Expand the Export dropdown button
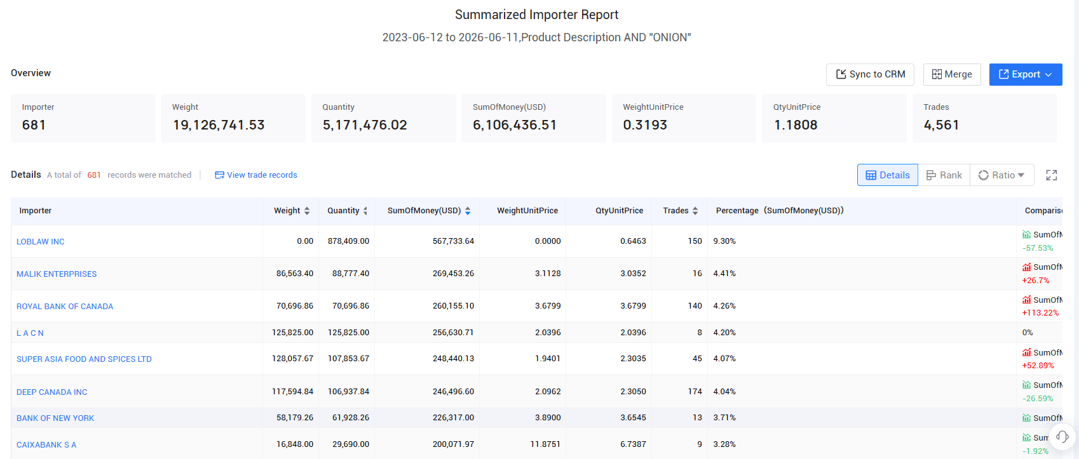Image resolution: width=1079 pixels, height=459 pixels. pos(1025,74)
